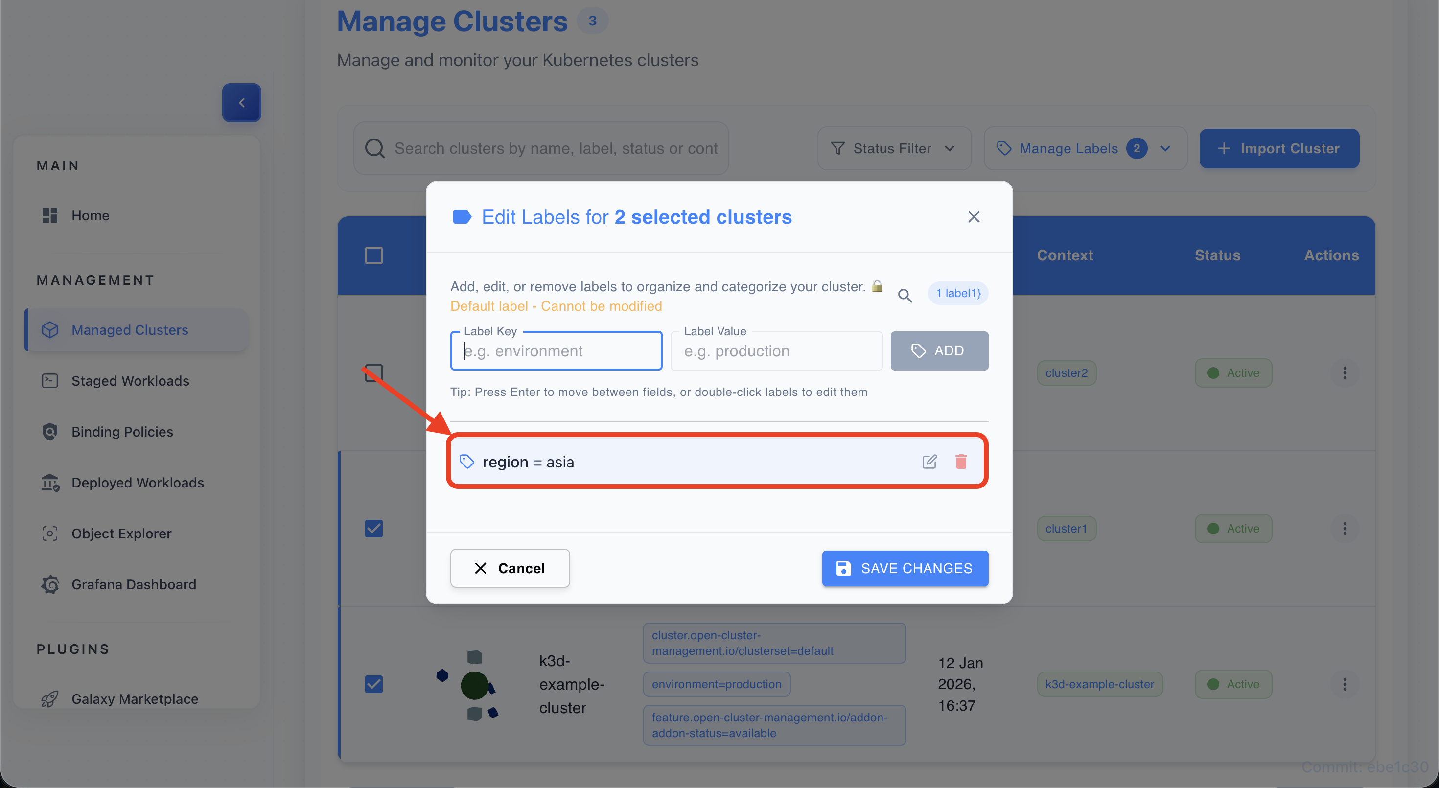
Task: Uncheck the checkbox beside the cluster1 row
Action: (374, 528)
